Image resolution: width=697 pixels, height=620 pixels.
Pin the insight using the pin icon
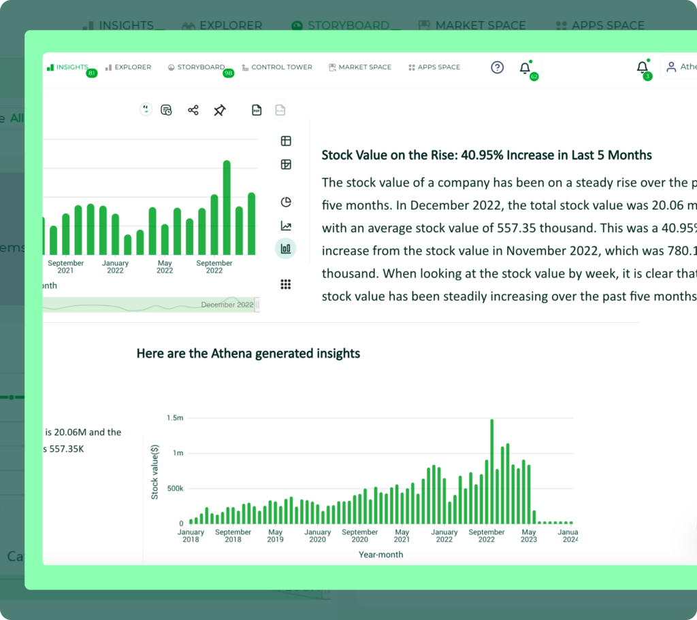click(219, 110)
